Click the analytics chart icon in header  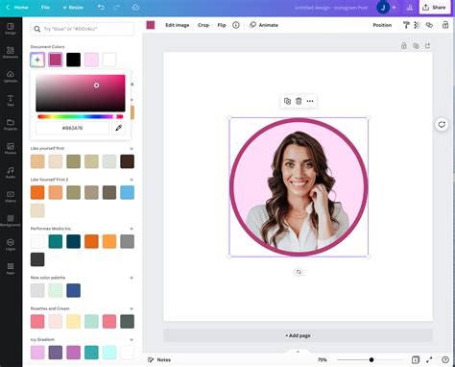coord(410,8)
